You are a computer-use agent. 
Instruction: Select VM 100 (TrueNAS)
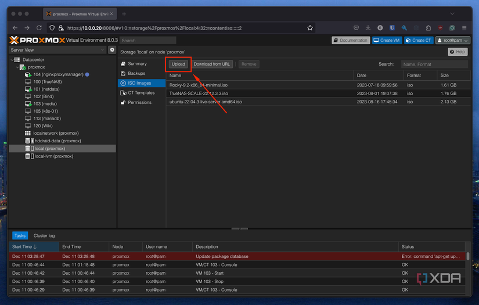tap(48, 81)
